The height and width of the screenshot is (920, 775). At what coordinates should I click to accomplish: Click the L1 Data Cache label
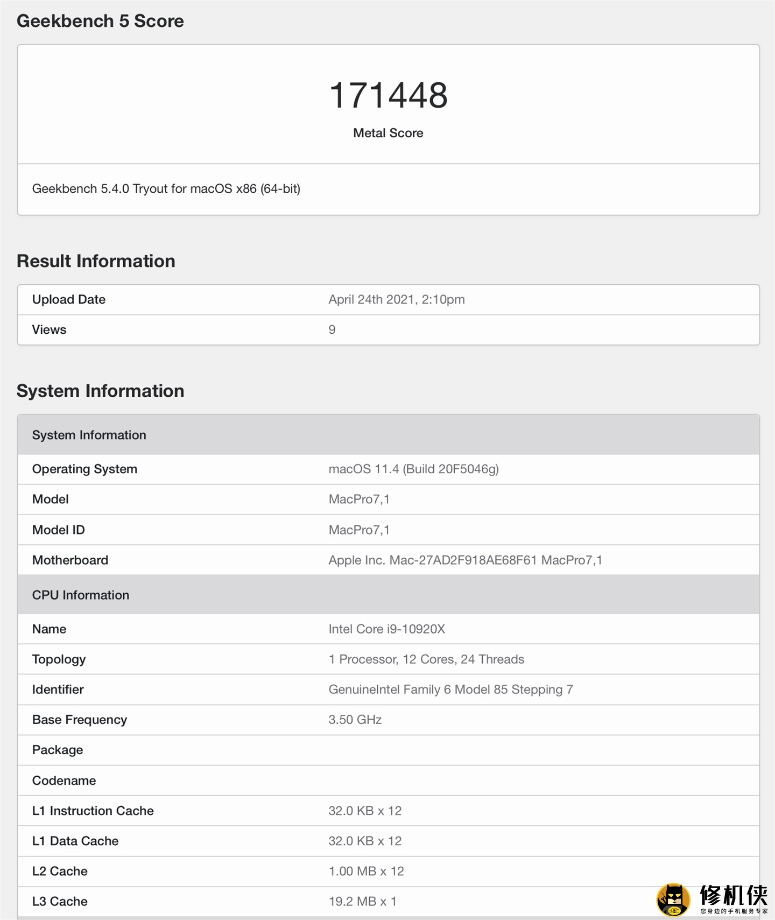point(75,841)
